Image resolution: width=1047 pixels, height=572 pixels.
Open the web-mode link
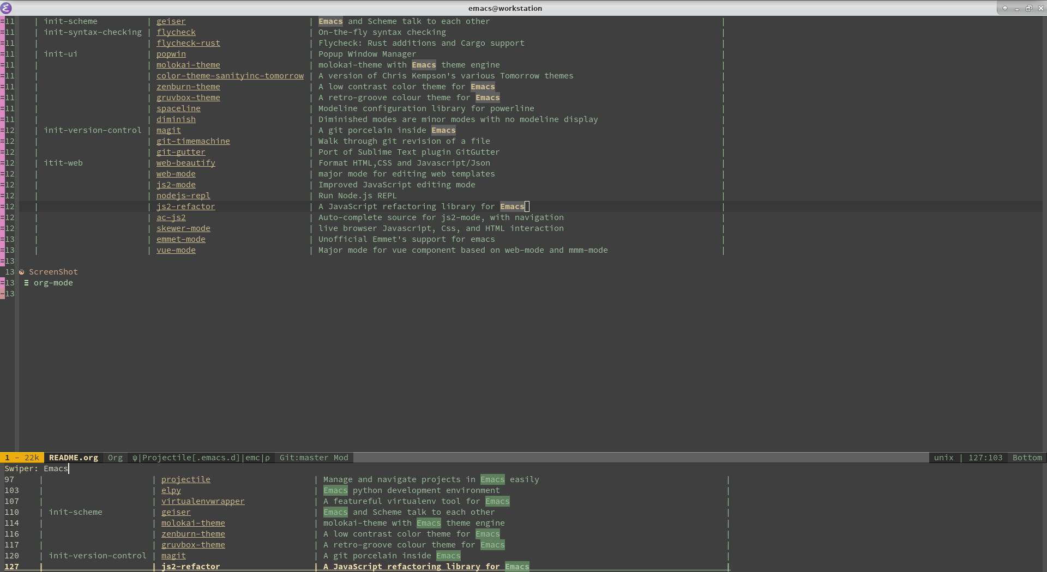click(x=176, y=174)
